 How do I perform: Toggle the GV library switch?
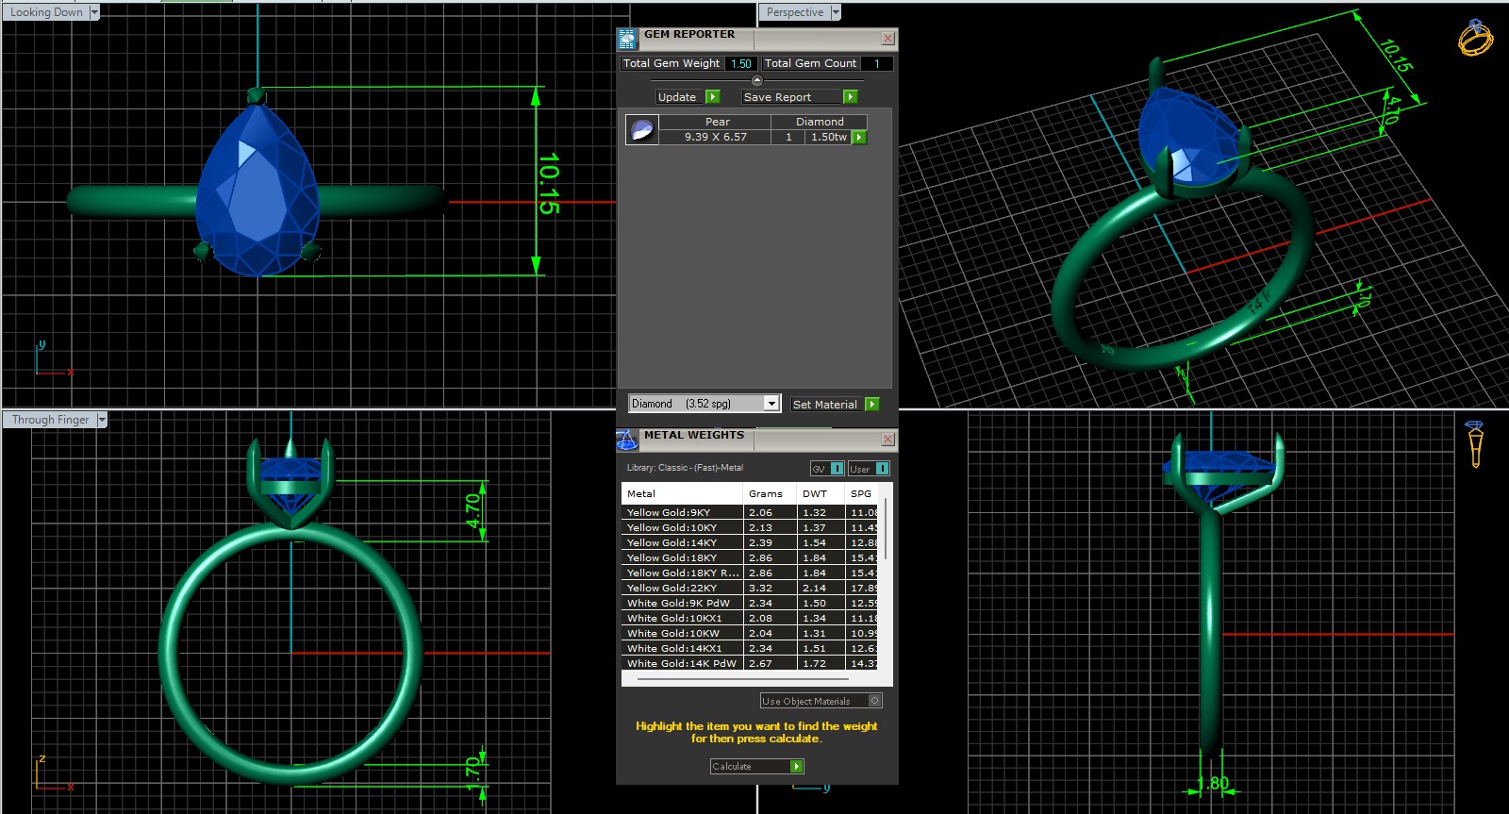click(x=837, y=469)
